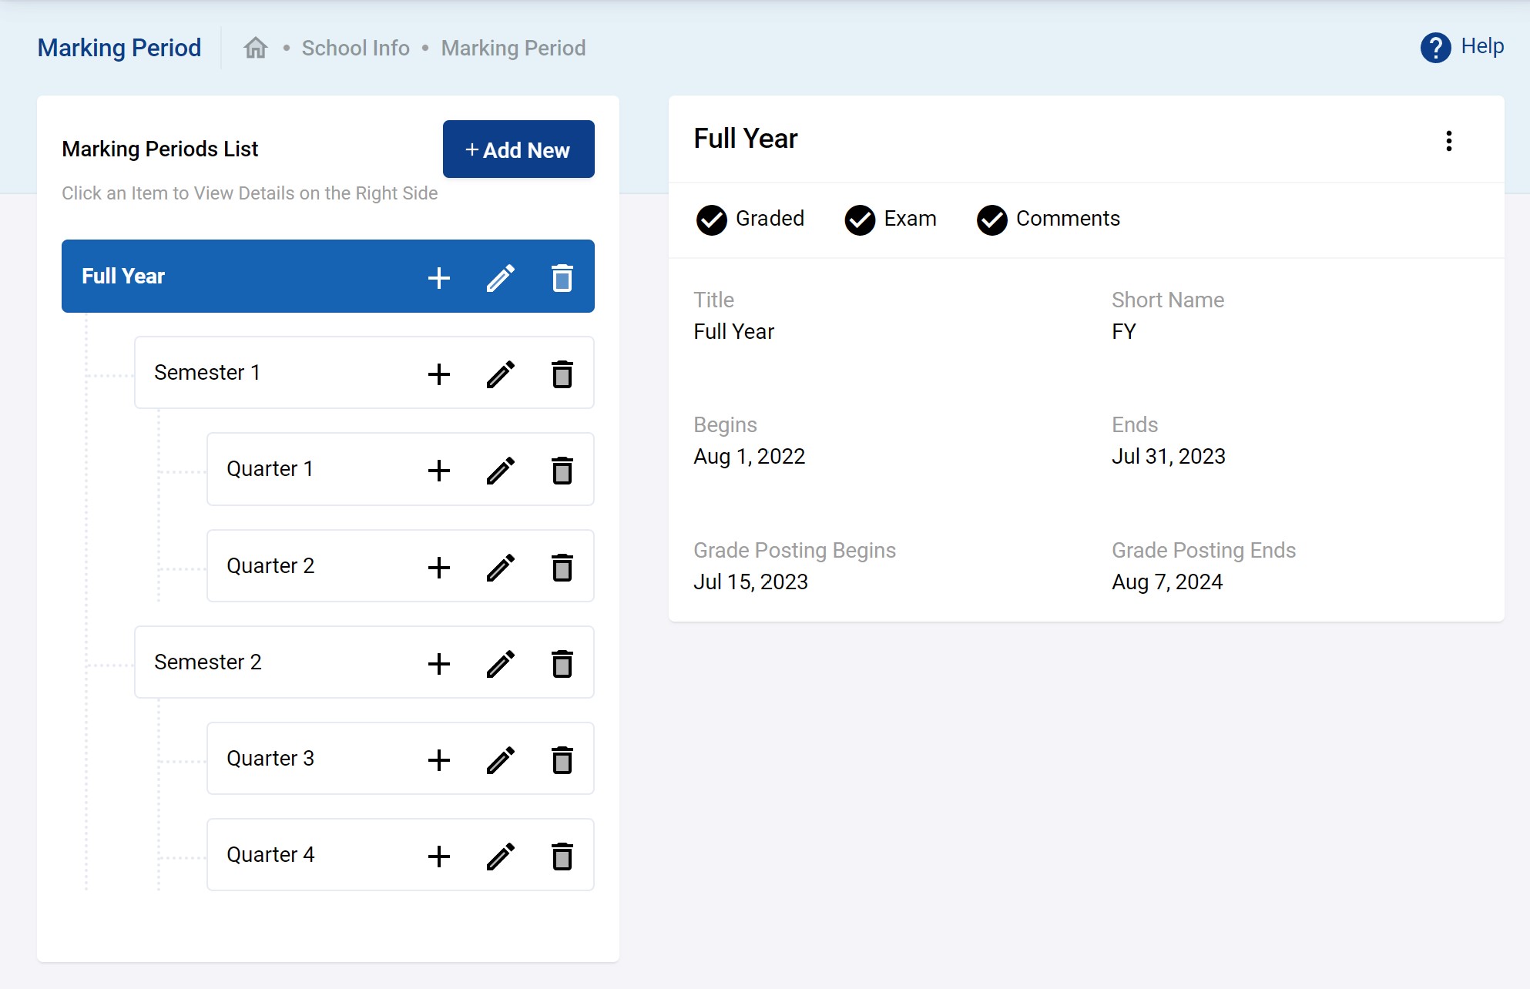1530x989 pixels.
Task: Select Semester 1 in periods tree
Action: pos(207,373)
